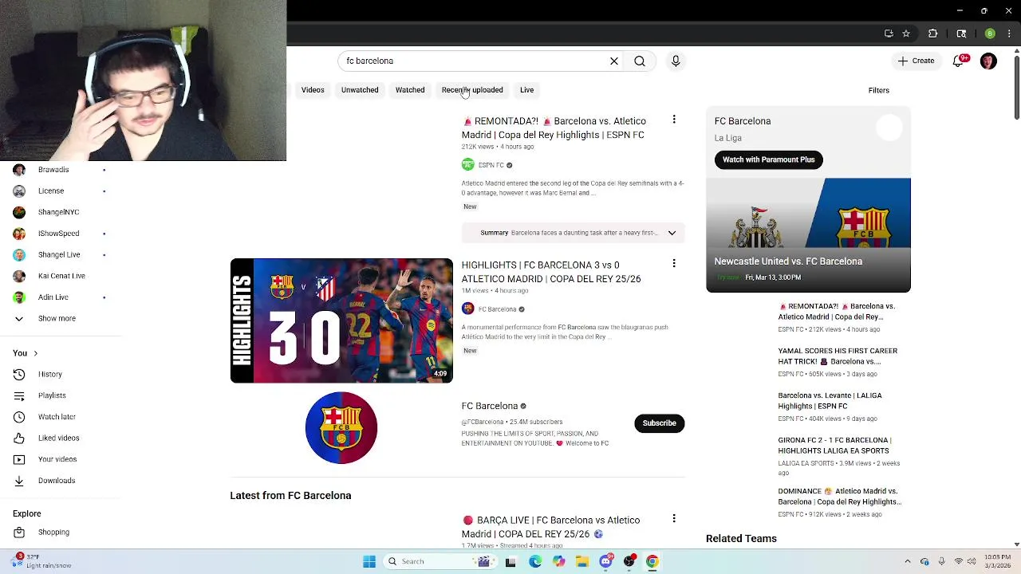This screenshot has width=1021, height=574.
Task: Click the Chrome icon in the taskbar
Action: [x=652, y=561]
